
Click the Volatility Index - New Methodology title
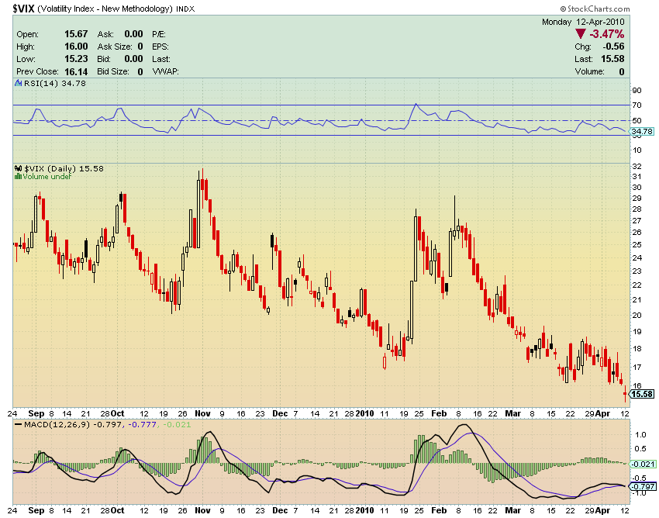105,9
